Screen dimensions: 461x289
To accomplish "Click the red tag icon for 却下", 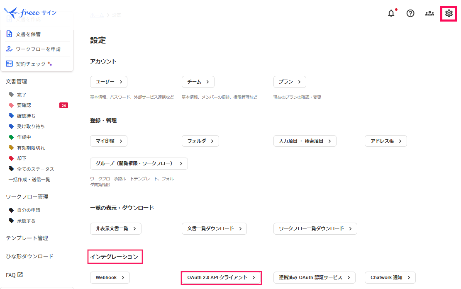I will (x=11, y=158).
